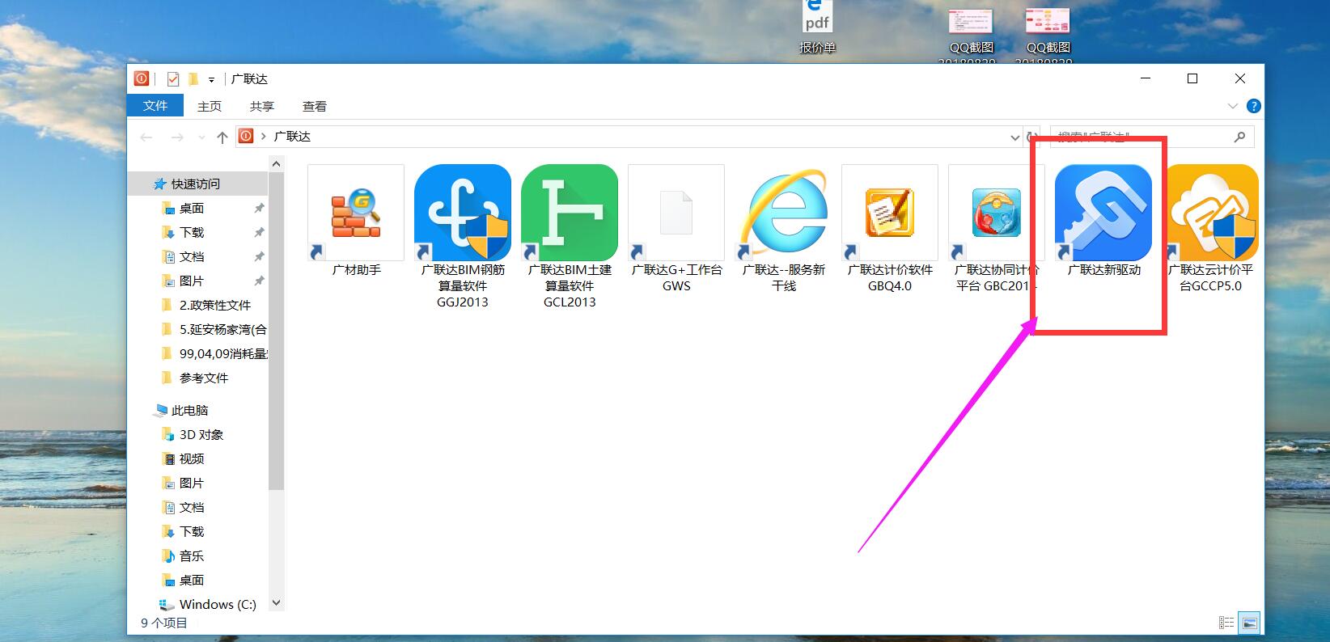The image size is (1330, 642).
Task: Open the 主页 ribbon tab
Action: 210,106
